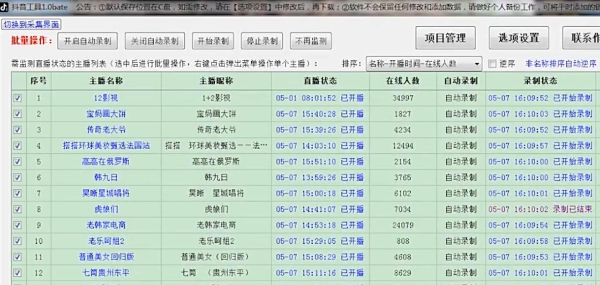The image size is (600, 285).
Task: Toggle the checkbox for 传奇老大爷 row
Action: coord(17,130)
